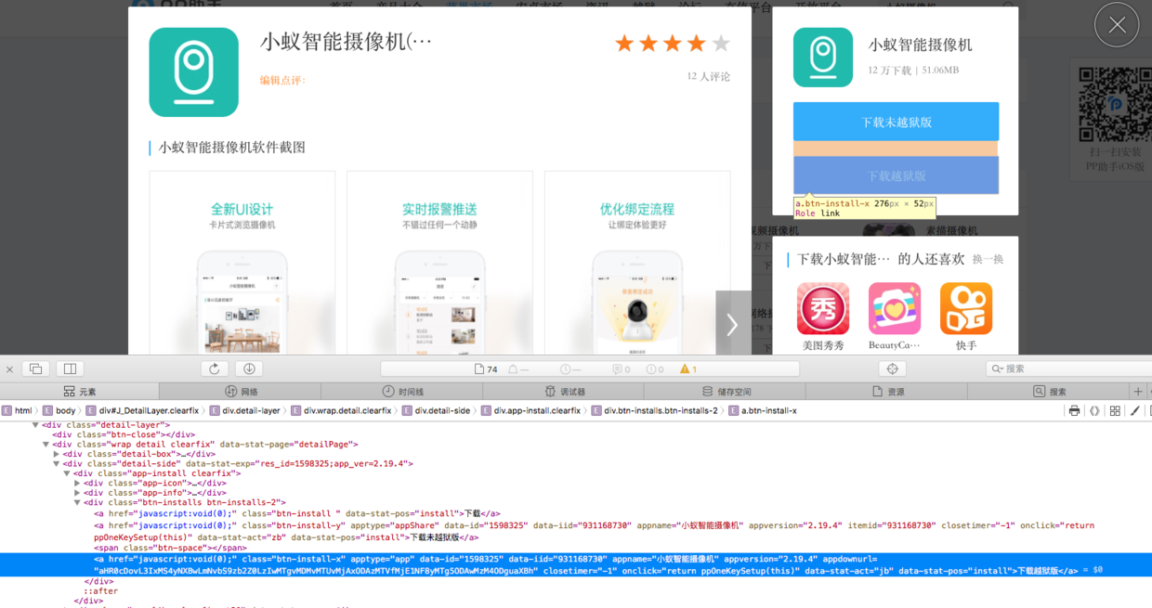Click the resource count showing 74

486,369
